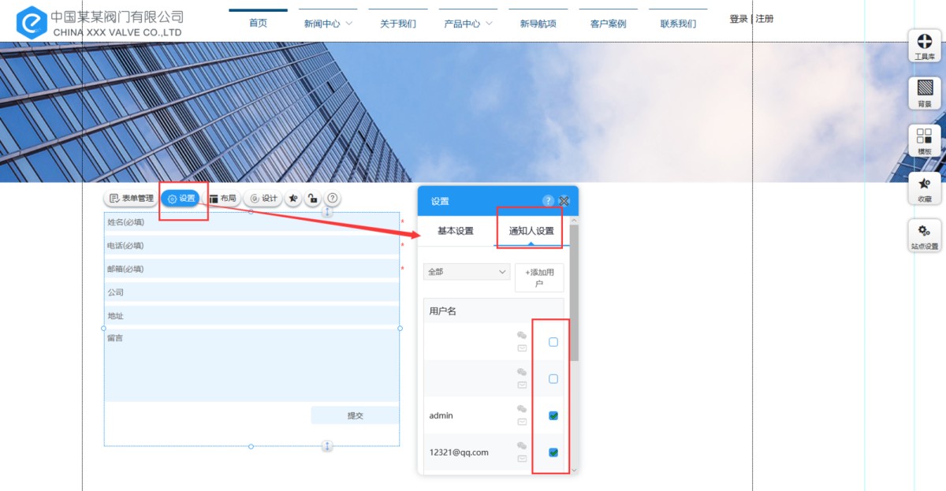Screen dimensions: 946x491
Task: Click the bottom height-adjust arrow handle of the form
Action: (x=328, y=446)
